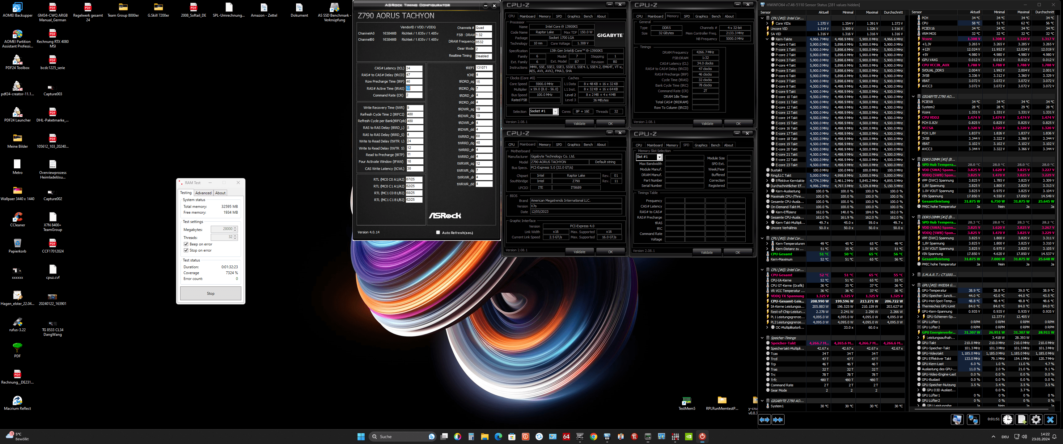Image resolution: width=1063 pixels, height=444 pixels.
Task: Click Validate in CPU-Z Mainboard window
Action: (x=579, y=252)
